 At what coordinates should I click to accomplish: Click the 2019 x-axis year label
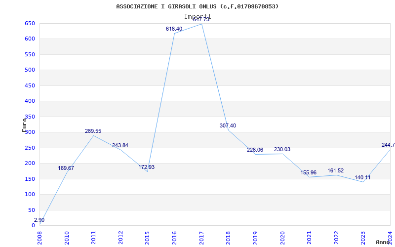coord(255,238)
